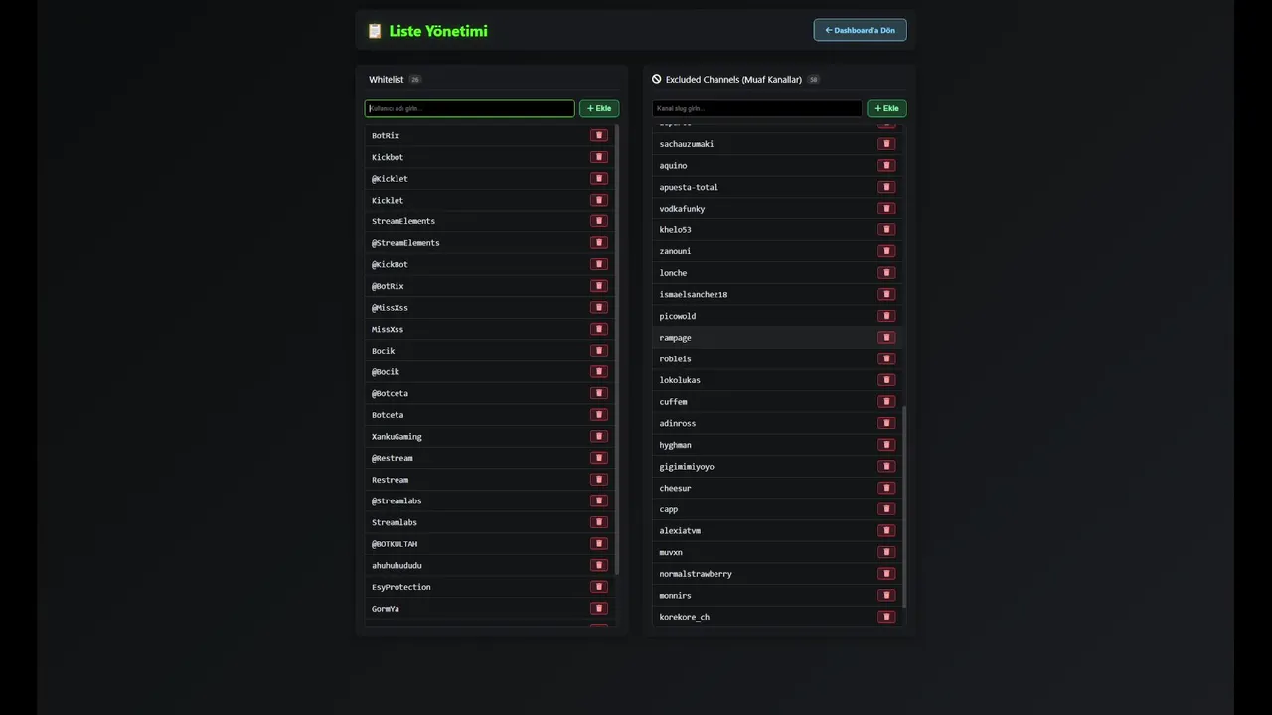Viewport: 1272px width, 715px height.
Task: Delete korekore_ch channel with trash icon
Action: (886, 617)
